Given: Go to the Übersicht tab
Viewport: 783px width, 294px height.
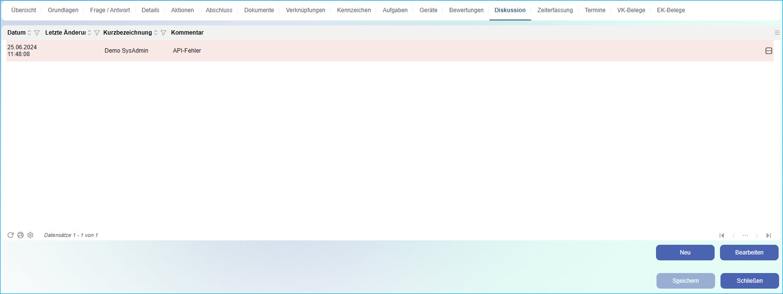Looking at the screenshot, I should 23,10.
